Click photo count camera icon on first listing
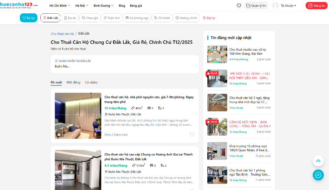This screenshot has width=329, height=190. pos(60,135)
